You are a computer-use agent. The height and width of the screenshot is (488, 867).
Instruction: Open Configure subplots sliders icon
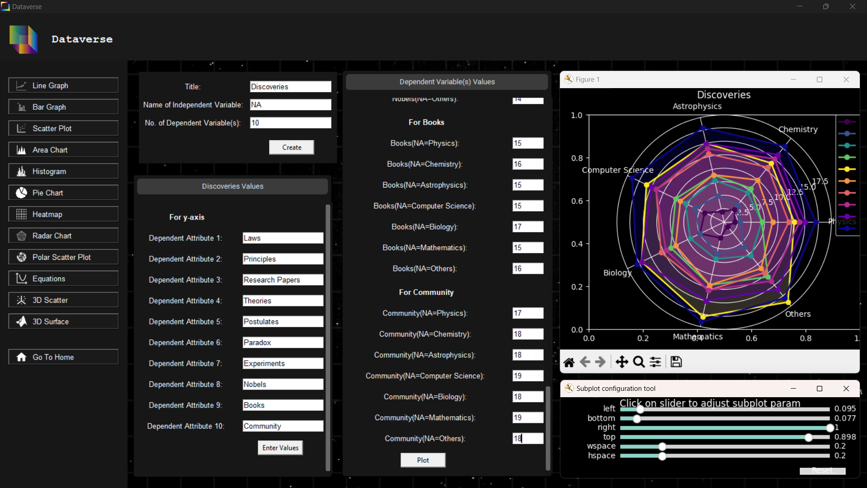655,362
